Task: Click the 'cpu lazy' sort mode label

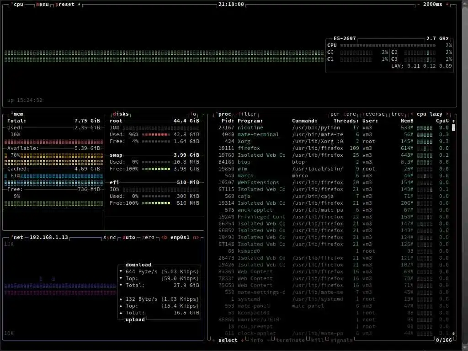Action: (430, 114)
